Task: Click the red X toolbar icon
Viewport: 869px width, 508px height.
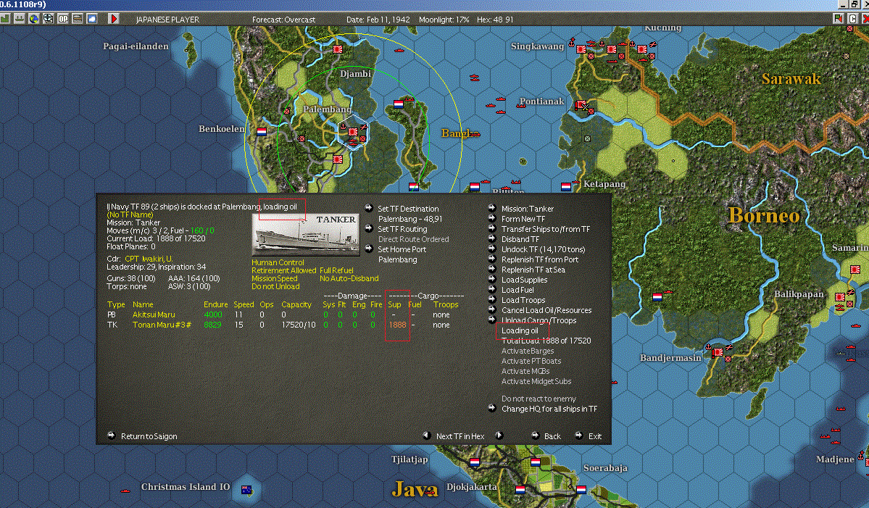Action: coord(865,19)
